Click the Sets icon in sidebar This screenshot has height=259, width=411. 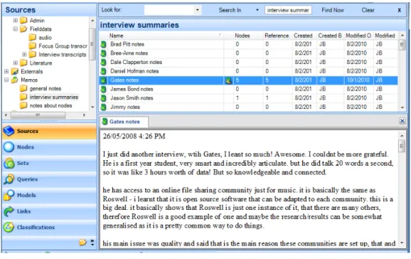point(9,163)
